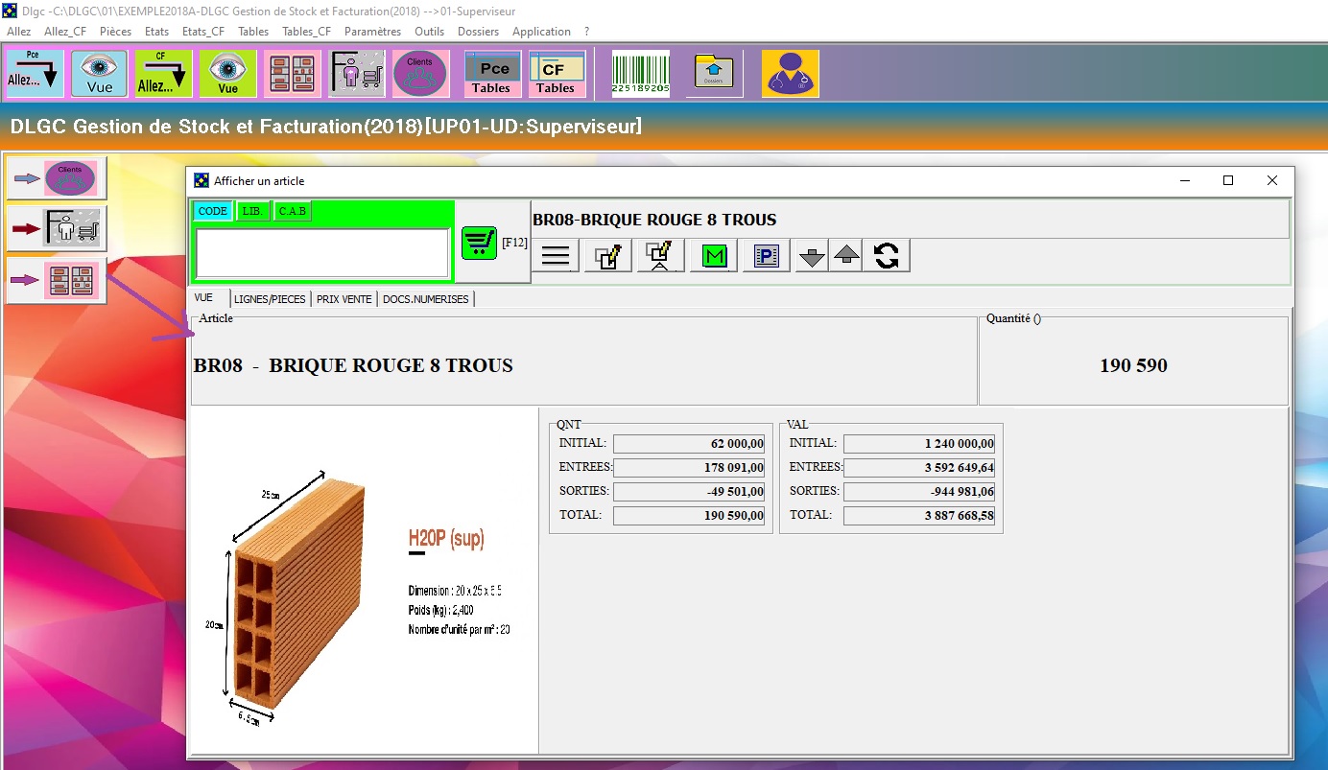Click the edit with tripod pencil icon
This screenshot has height=770, width=1328.
point(660,256)
